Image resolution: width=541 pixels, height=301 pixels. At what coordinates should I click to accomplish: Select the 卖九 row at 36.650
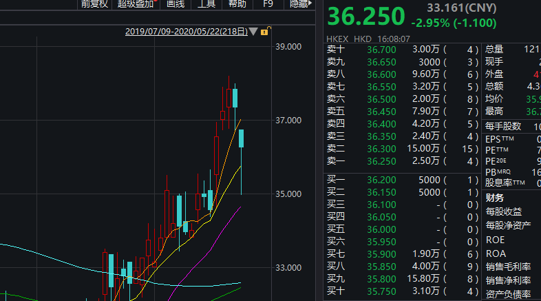pyautogui.click(x=402, y=62)
